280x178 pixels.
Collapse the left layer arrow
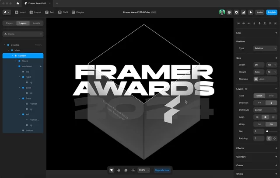[20, 114]
